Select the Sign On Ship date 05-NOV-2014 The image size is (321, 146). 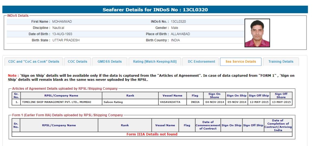pos(236,102)
